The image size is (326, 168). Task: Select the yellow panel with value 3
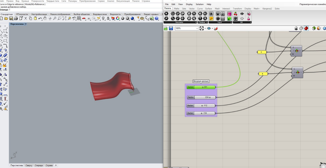(x=262, y=52)
